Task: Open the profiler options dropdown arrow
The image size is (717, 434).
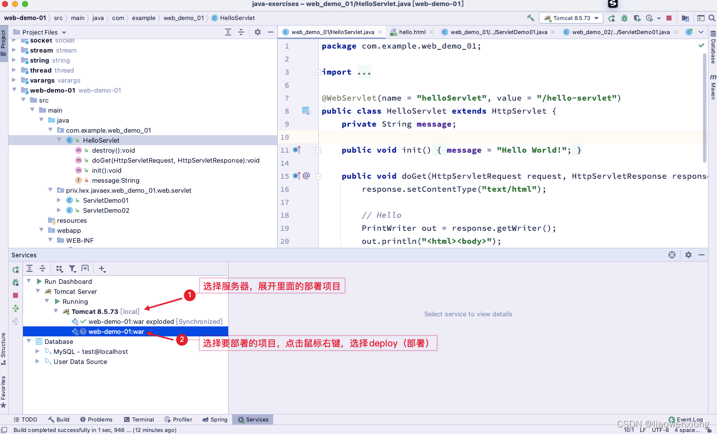Action: (x=659, y=19)
